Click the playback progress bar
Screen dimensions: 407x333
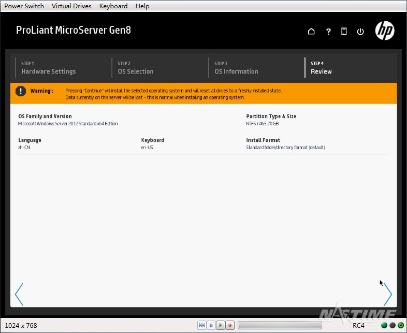pyautogui.click(x=280, y=325)
